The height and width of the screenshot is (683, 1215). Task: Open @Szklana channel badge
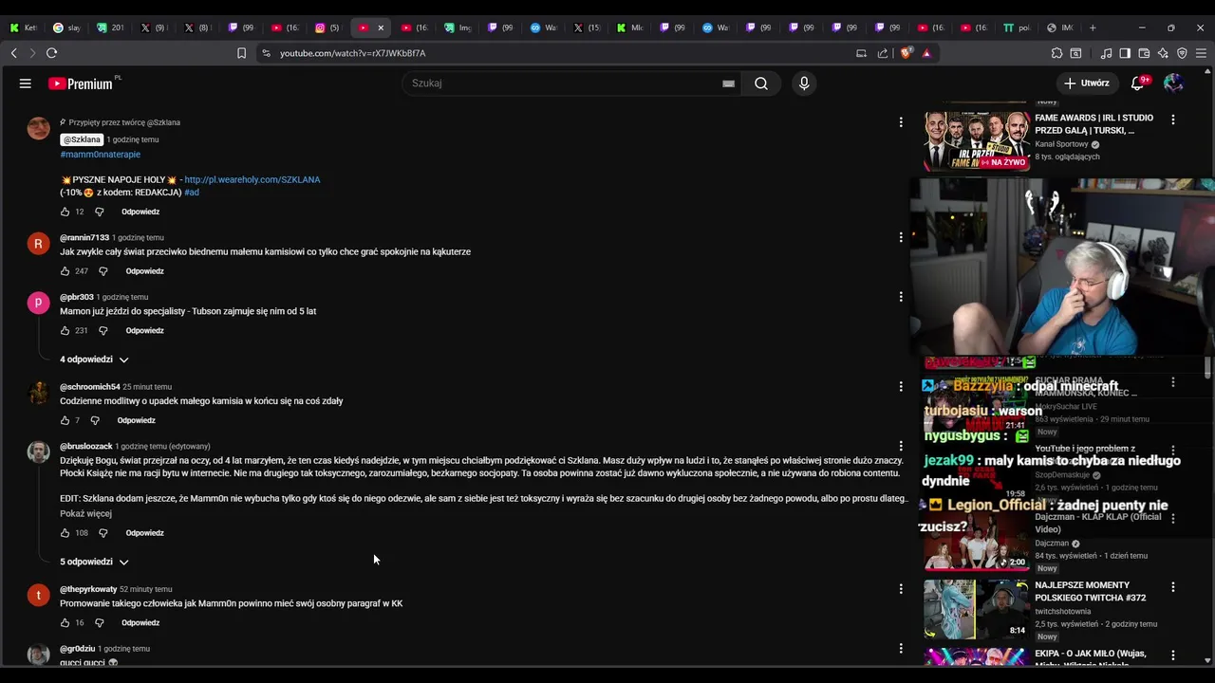[x=82, y=139]
